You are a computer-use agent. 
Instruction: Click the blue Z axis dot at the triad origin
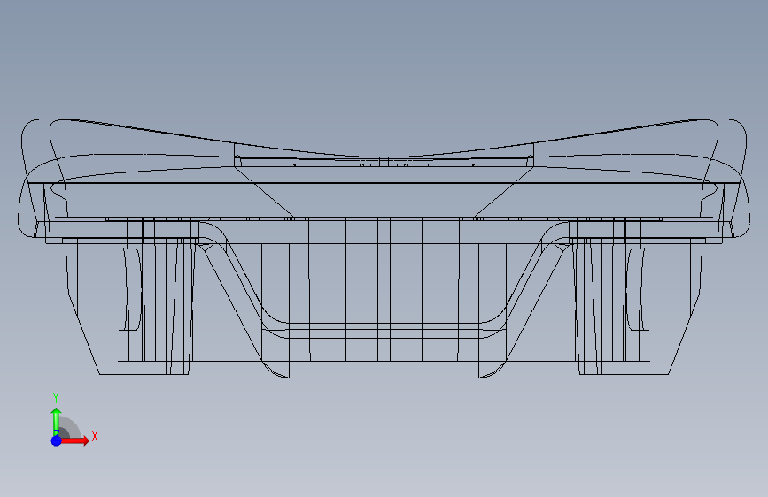(x=57, y=440)
